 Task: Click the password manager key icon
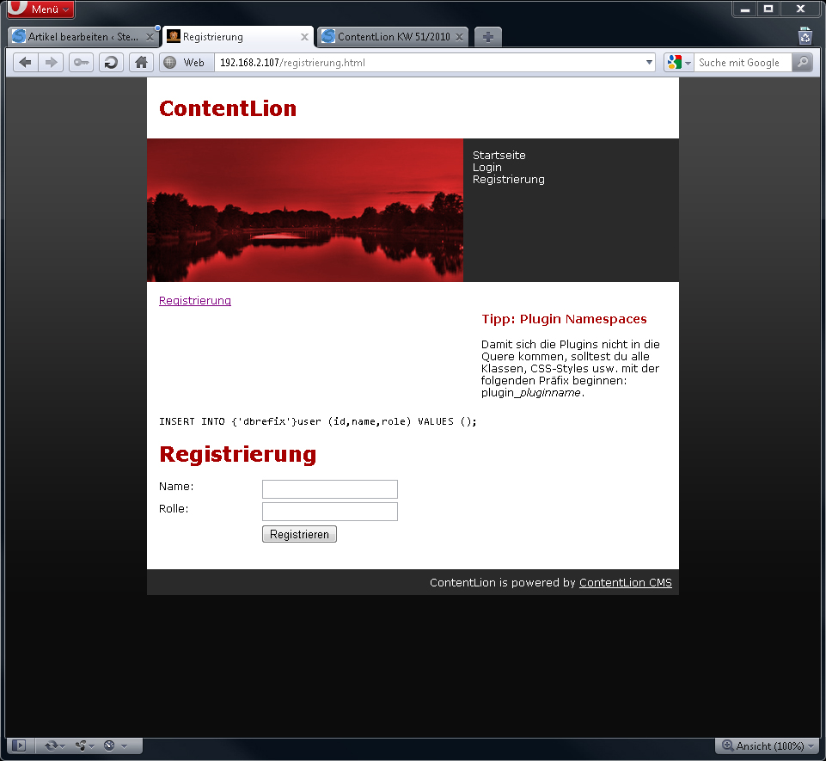[x=81, y=63]
